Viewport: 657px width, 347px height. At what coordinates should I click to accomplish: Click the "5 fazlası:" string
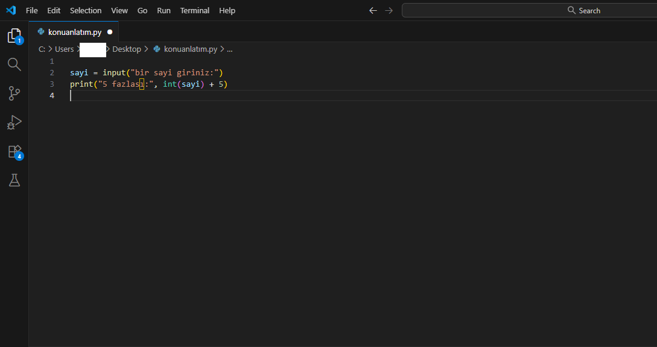[x=125, y=84]
